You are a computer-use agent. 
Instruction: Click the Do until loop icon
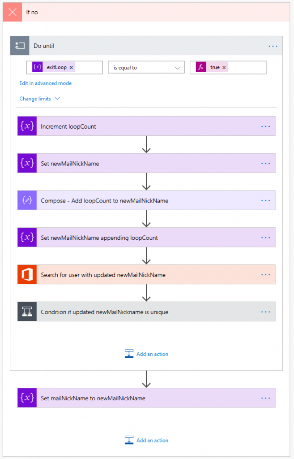tap(20, 46)
